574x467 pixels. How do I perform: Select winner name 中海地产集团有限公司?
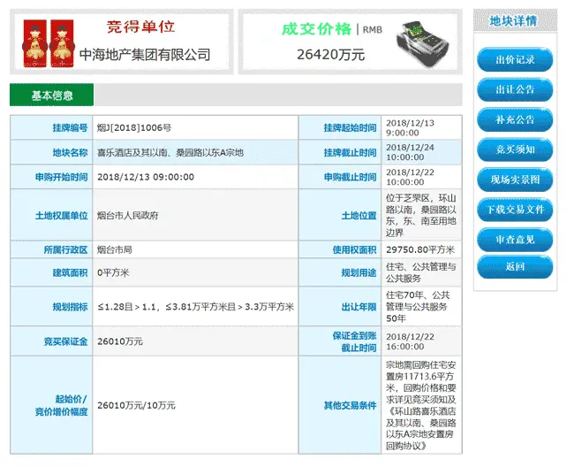pyautogui.click(x=145, y=55)
